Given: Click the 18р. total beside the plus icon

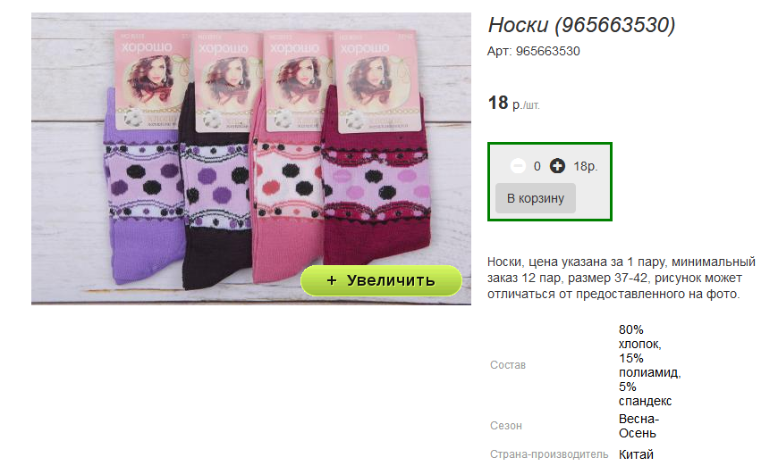Looking at the screenshot, I should [x=586, y=166].
